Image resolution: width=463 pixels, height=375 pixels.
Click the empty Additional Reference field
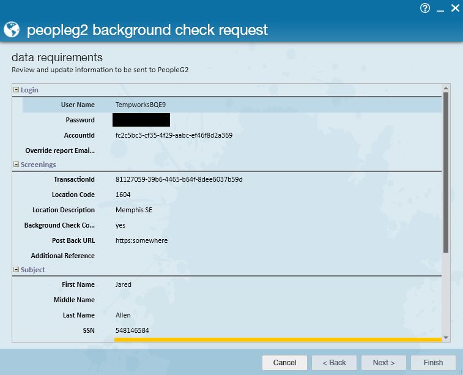[x=277, y=256]
